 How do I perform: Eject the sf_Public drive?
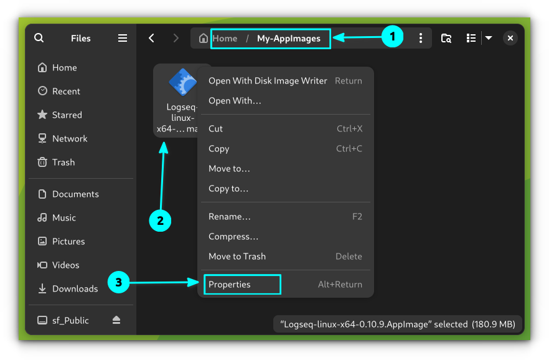[116, 320]
